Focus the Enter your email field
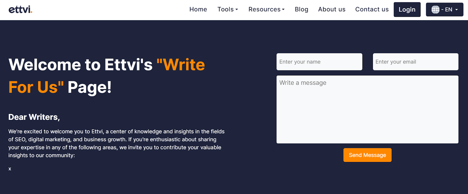Viewport: 468px width, 194px height. point(415,62)
